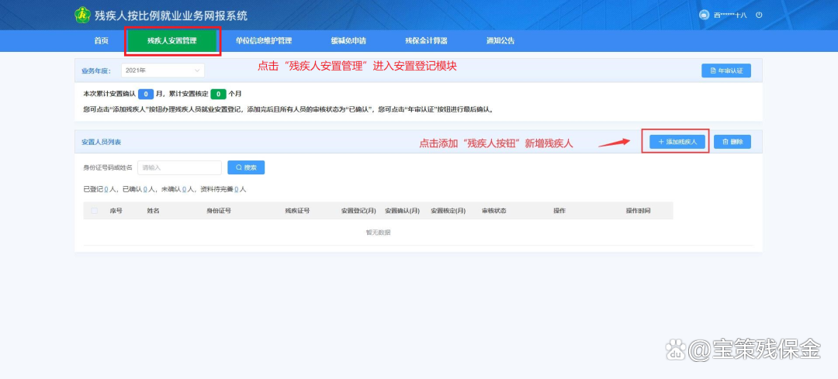Switch to 残疾人安置管理 tab
Viewport: 838px width, 379px height.
(172, 40)
